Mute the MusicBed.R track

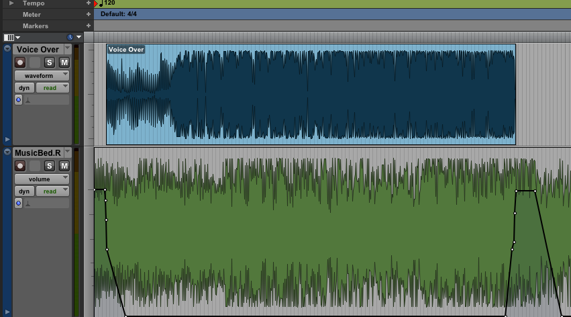tap(64, 166)
